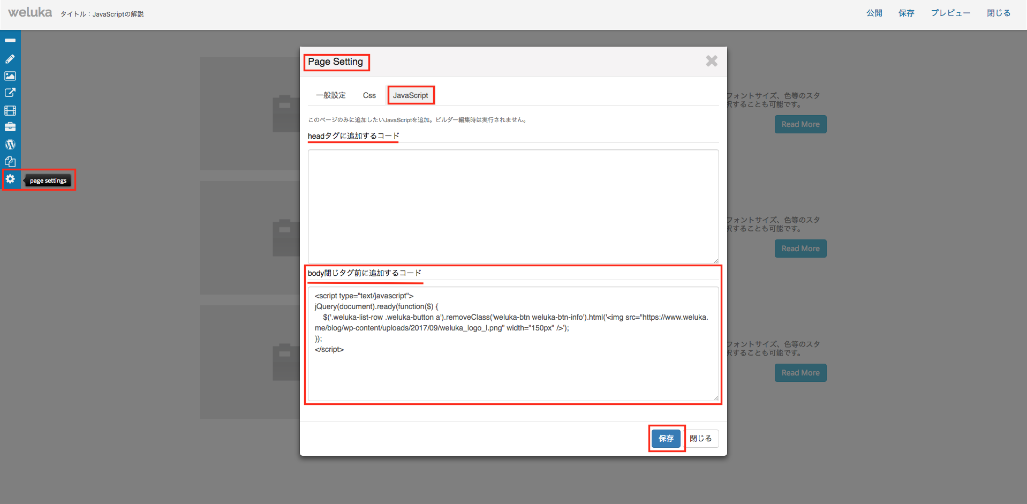Click the briefcase widget sidebar icon
Screen dimensions: 1027x504
click(x=10, y=127)
